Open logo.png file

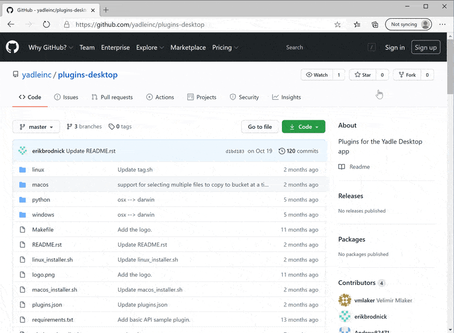[44, 275]
